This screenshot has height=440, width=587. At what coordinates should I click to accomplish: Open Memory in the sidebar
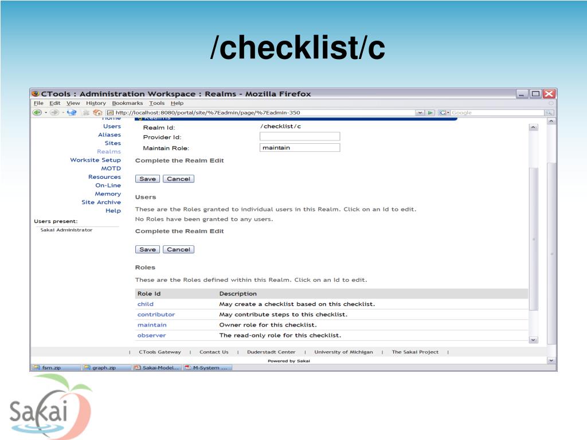(x=108, y=194)
